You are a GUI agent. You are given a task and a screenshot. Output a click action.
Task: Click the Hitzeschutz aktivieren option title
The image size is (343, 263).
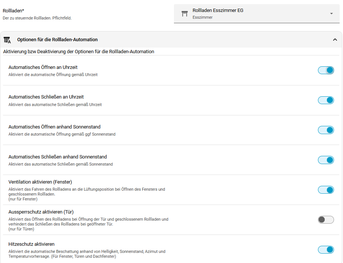pyautogui.click(x=31, y=244)
